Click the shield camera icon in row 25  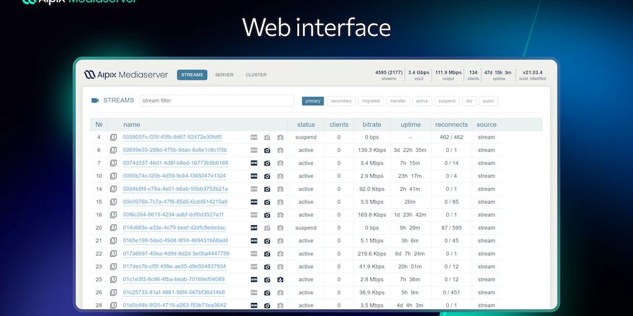[280, 280]
